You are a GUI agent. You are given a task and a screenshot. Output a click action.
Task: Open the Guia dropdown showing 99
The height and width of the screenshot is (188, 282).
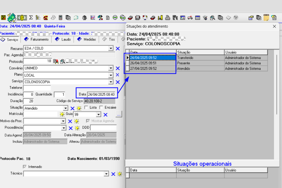(x=99, y=114)
